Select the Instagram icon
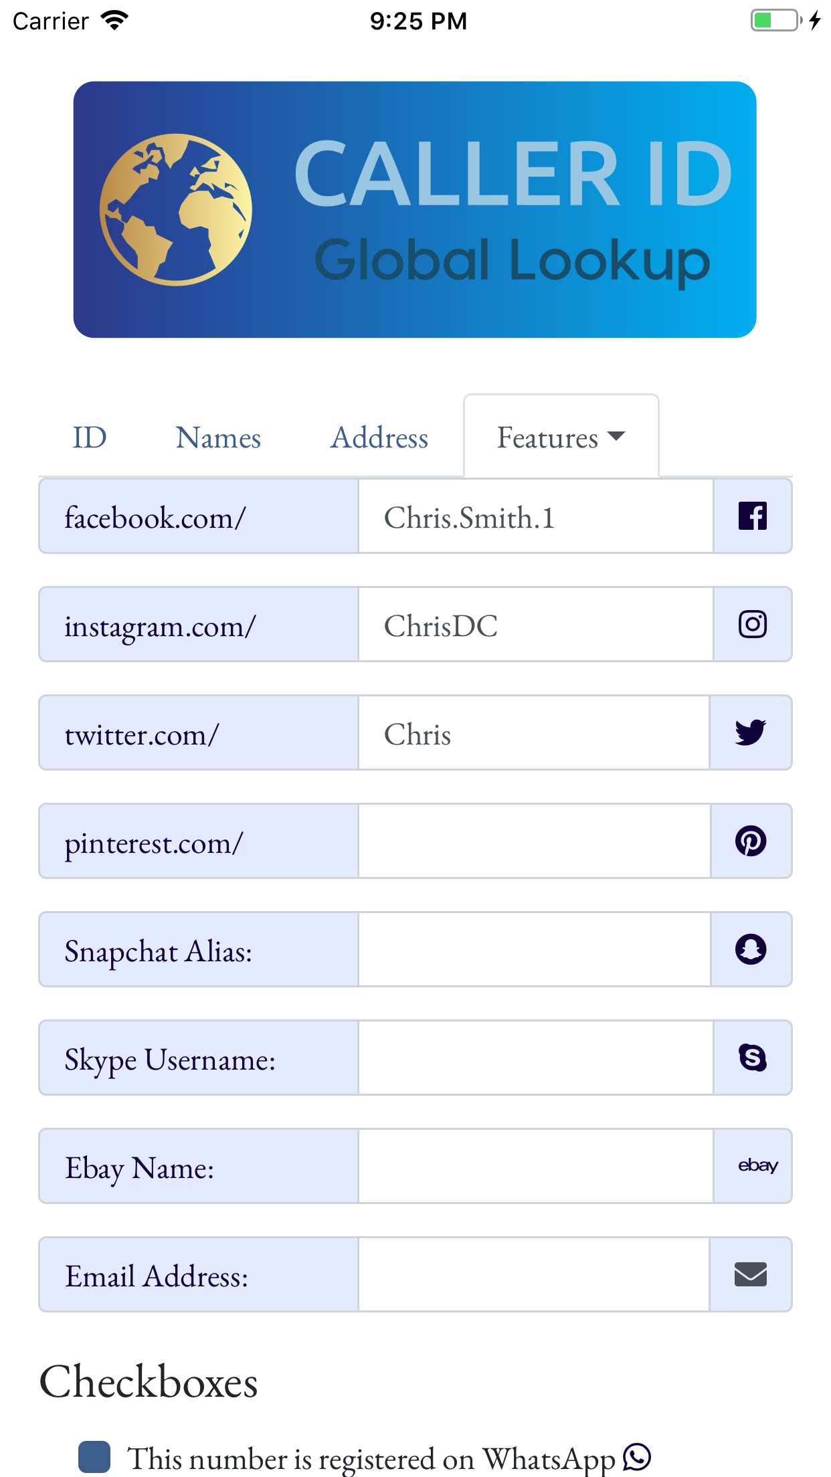This screenshot has height=1477, width=831. [x=752, y=623]
